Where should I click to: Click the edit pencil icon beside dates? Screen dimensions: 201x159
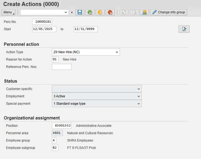tap(184, 29)
